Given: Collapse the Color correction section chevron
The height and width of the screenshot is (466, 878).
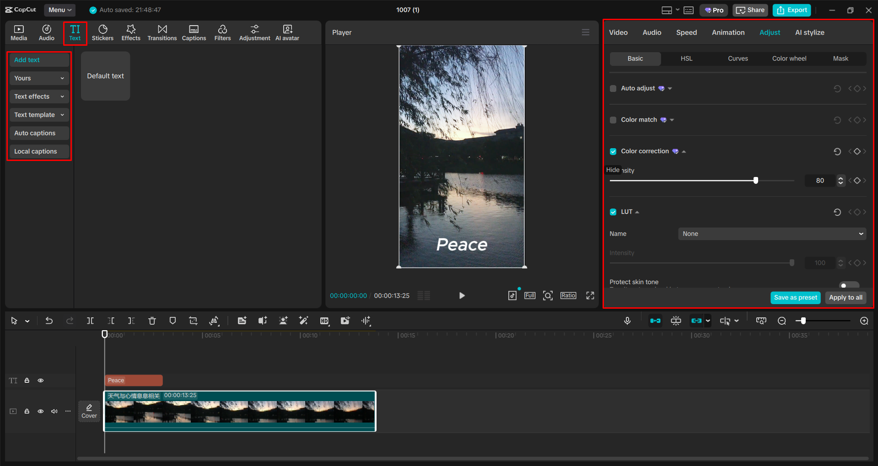Looking at the screenshot, I should click(684, 151).
